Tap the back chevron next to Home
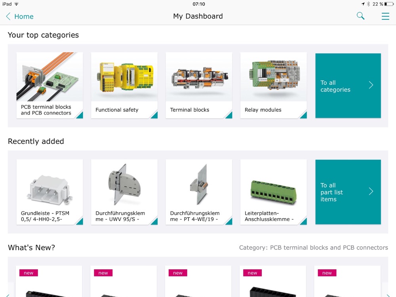Screen dimensions: 396x297 pyautogui.click(x=8, y=16)
